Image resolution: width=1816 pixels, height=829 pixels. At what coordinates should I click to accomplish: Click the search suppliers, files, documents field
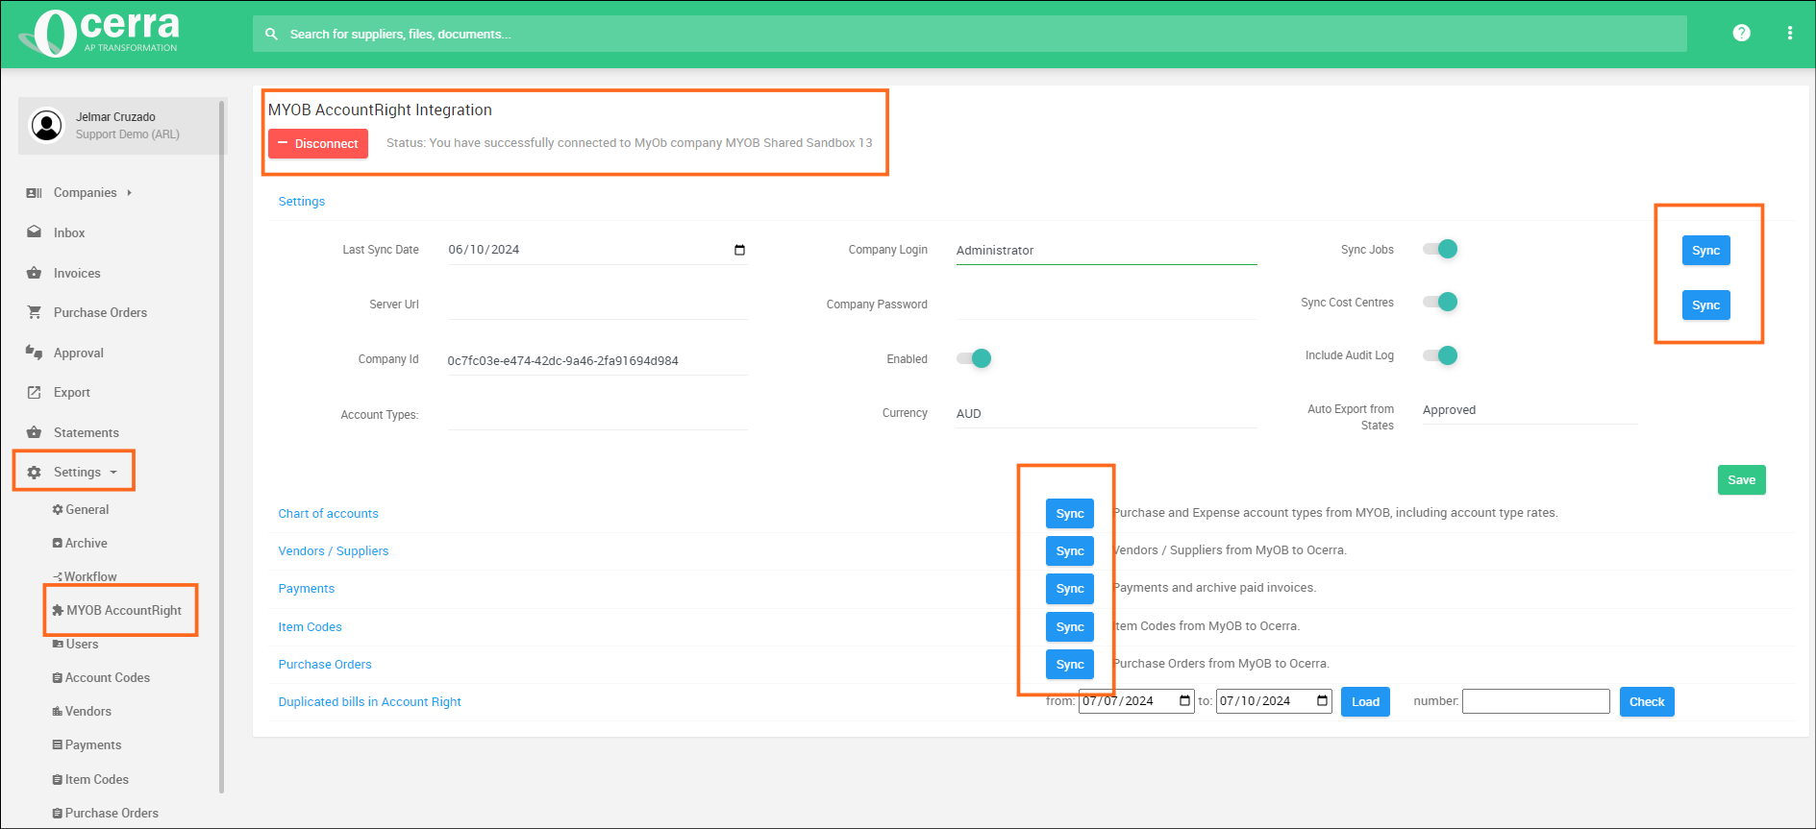point(969,34)
